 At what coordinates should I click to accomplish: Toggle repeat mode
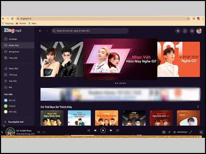117,130
